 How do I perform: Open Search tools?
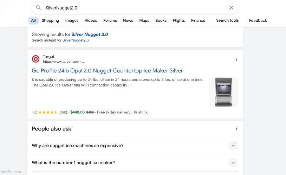[227, 20]
